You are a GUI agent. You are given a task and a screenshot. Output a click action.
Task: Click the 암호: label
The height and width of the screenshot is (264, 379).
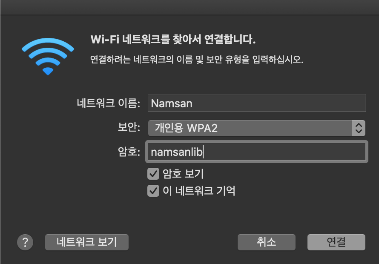tap(129, 152)
